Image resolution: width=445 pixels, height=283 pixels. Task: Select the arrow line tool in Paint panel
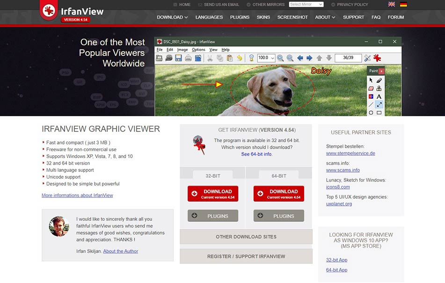(x=379, y=104)
